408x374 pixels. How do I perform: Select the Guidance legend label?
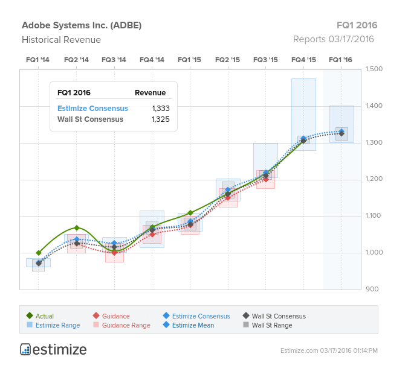point(116,316)
